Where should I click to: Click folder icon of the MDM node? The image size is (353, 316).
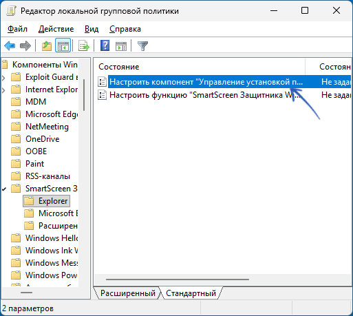(16, 102)
